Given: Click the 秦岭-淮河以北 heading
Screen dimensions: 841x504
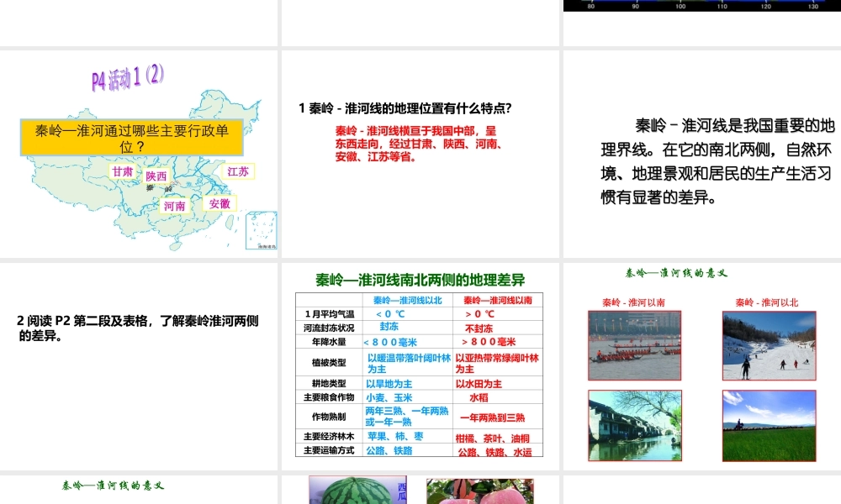Looking at the screenshot, I should coord(767,302).
